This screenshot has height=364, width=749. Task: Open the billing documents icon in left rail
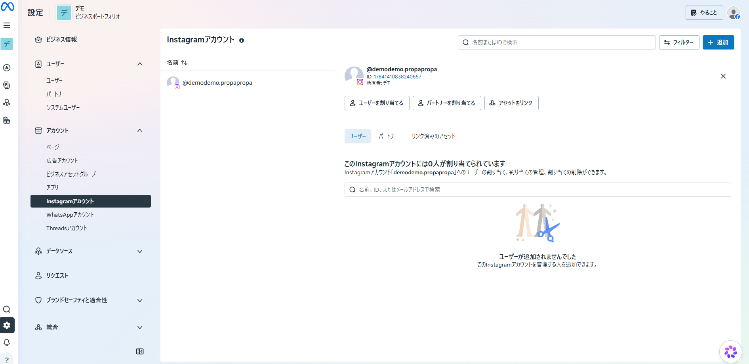(7, 85)
